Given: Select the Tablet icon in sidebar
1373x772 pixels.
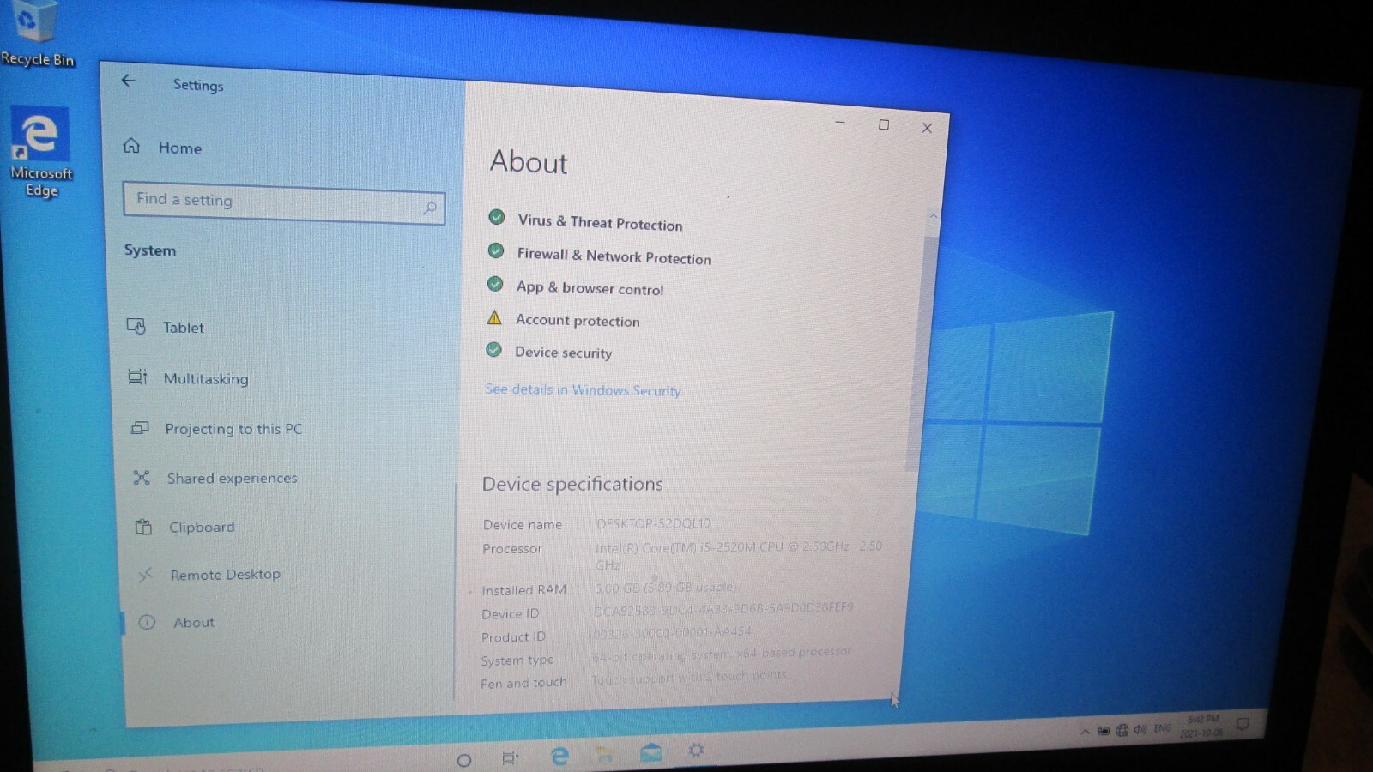Looking at the screenshot, I should pyautogui.click(x=136, y=326).
